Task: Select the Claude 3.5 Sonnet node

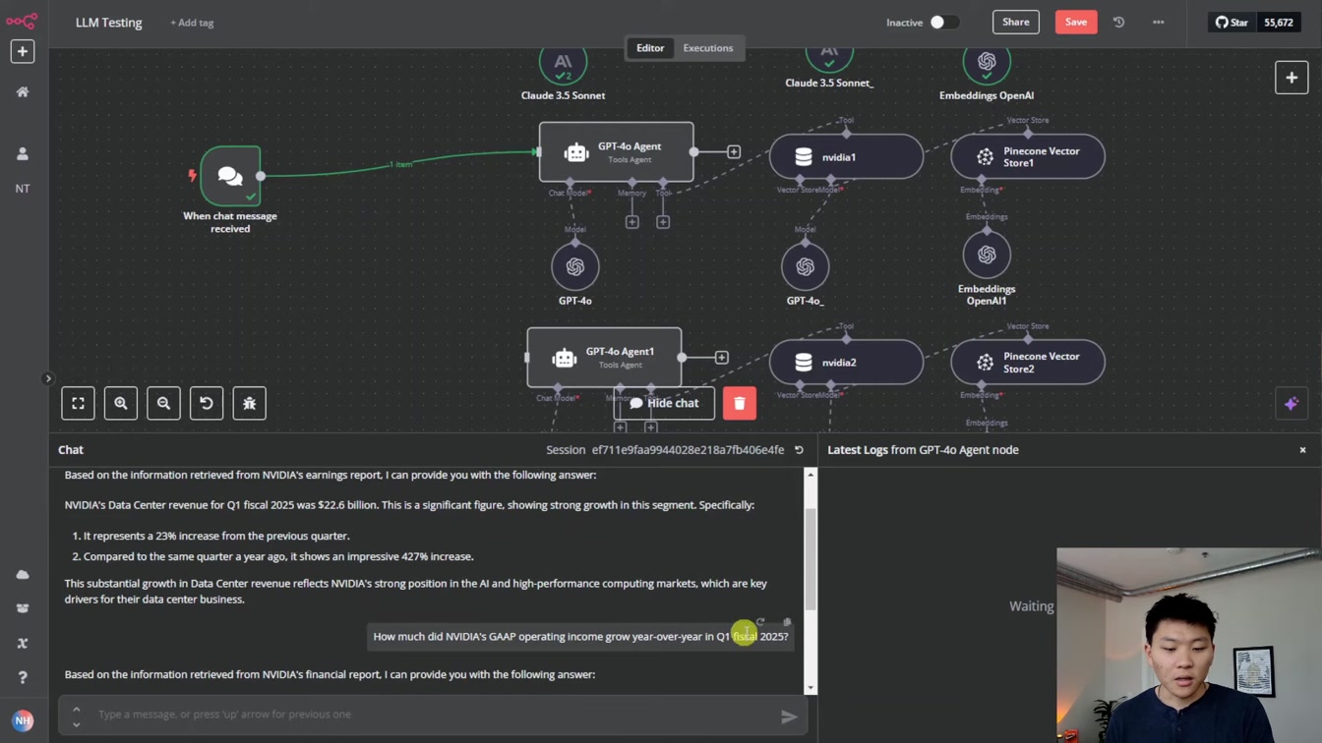Action: pos(563,63)
